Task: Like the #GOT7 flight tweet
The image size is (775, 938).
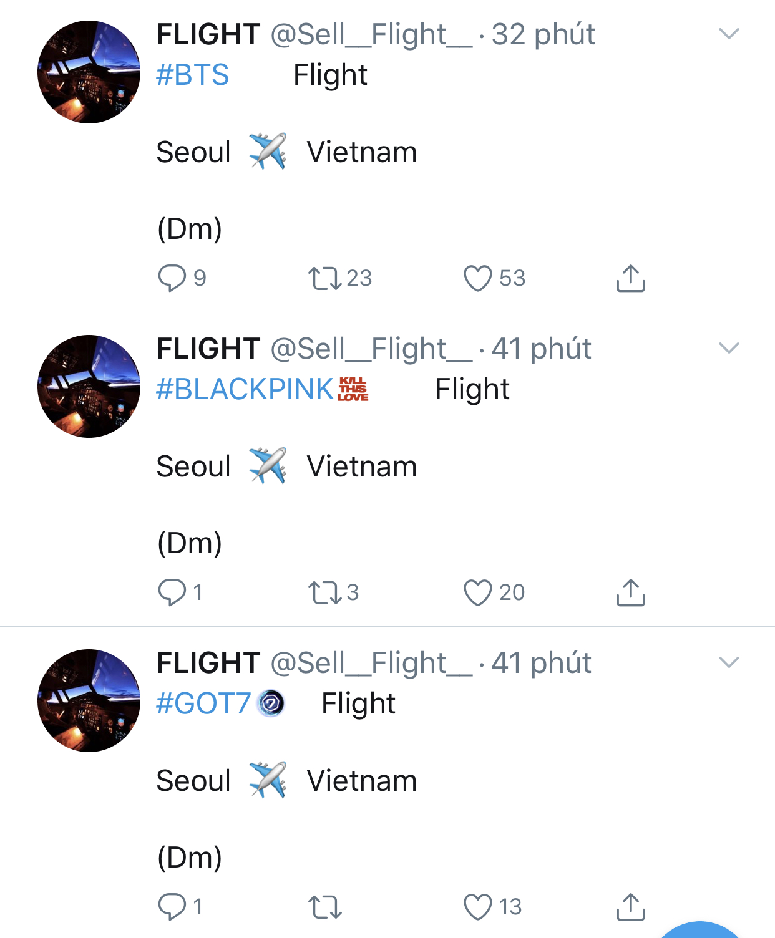Action: coord(478,907)
